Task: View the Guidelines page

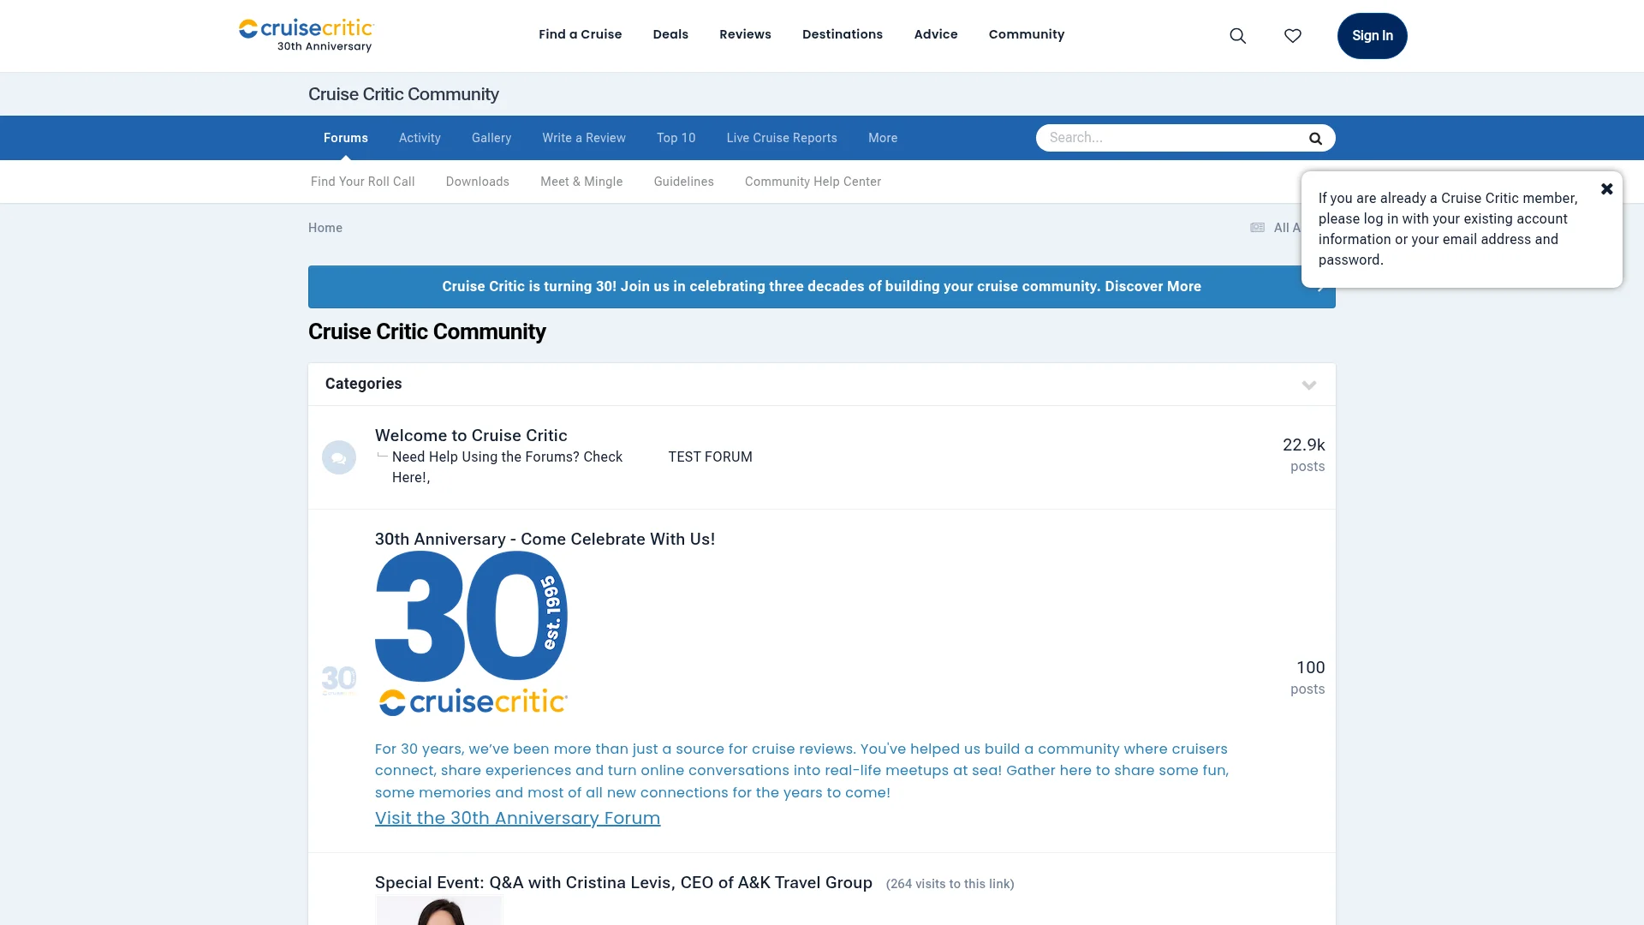Action: pyautogui.click(x=684, y=182)
